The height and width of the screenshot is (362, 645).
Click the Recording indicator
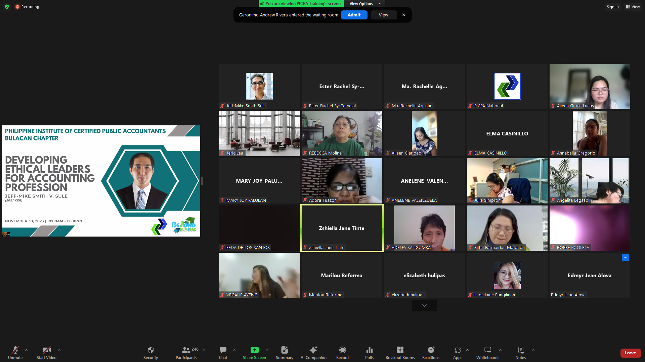tap(27, 7)
